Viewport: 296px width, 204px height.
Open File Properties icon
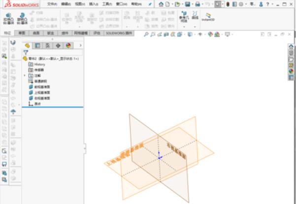click(x=234, y=4)
